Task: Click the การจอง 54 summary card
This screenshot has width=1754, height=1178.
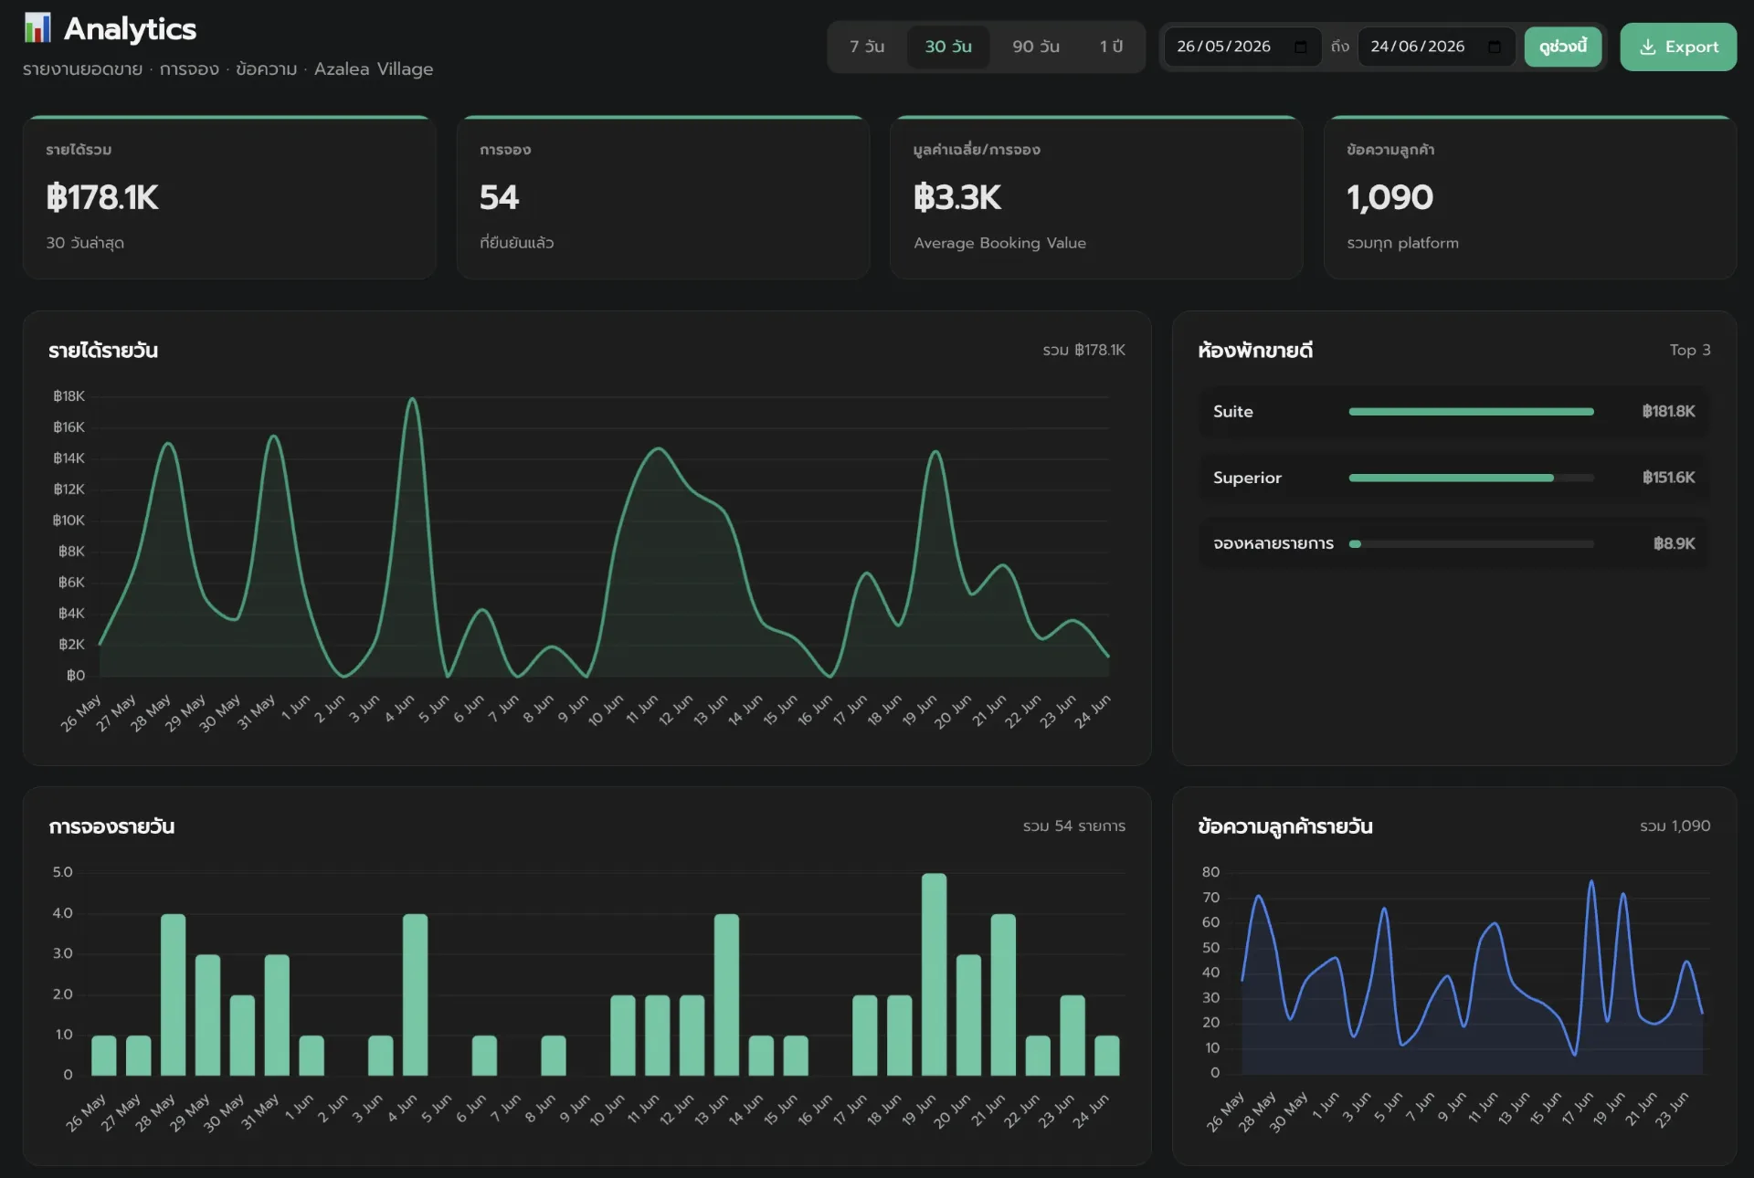Action: (x=662, y=197)
